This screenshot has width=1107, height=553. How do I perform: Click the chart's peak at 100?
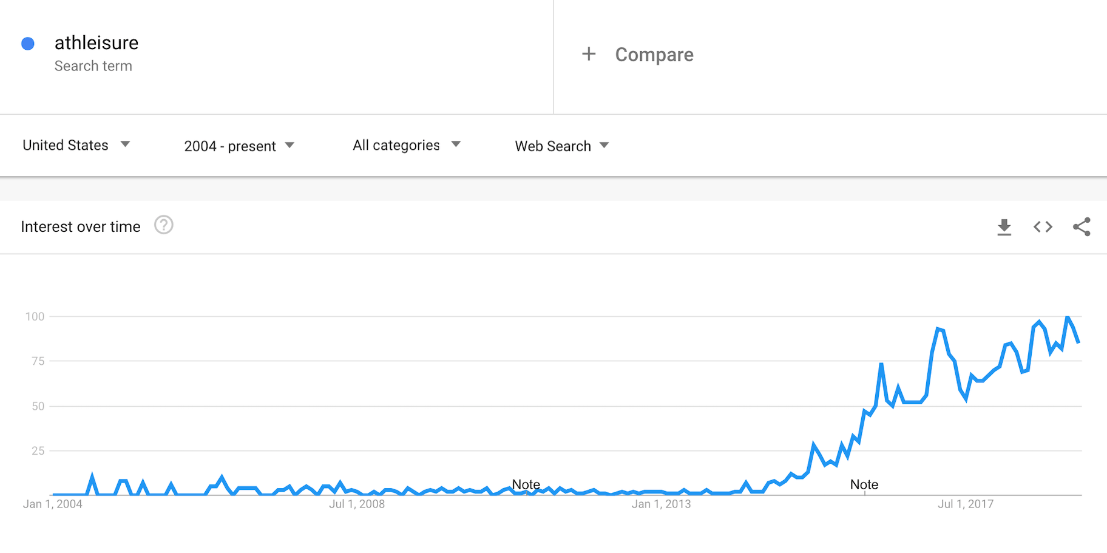(1068, 317)
